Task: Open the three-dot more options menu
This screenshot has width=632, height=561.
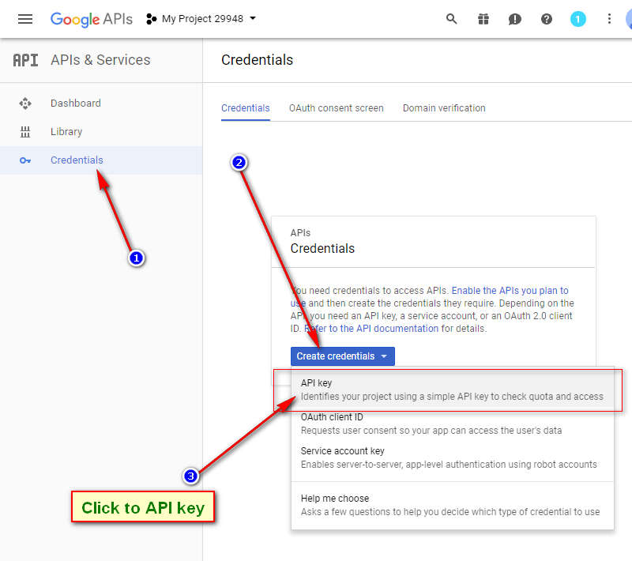Action: (609, 19)
